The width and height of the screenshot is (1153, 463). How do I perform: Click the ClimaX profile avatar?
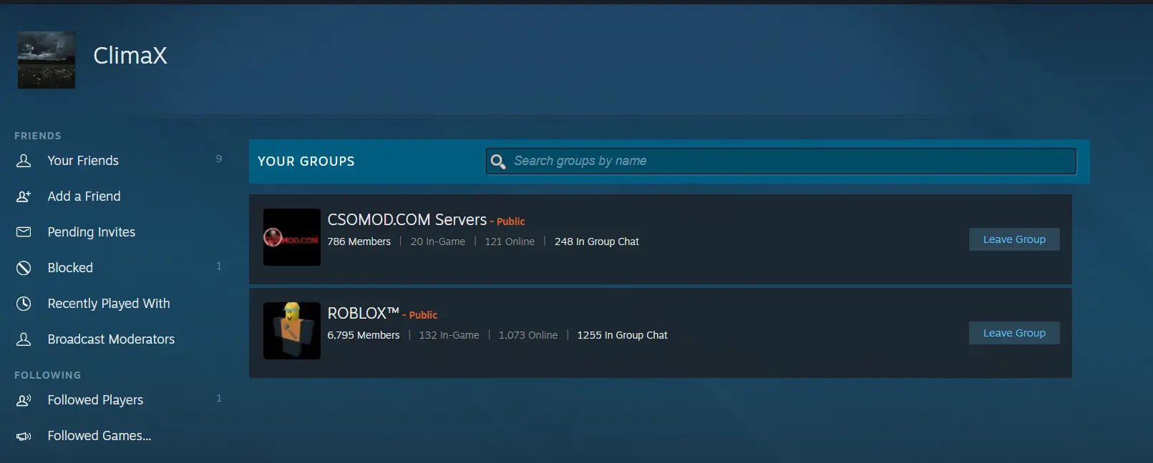pyautogui.click(x=47, y=60)
